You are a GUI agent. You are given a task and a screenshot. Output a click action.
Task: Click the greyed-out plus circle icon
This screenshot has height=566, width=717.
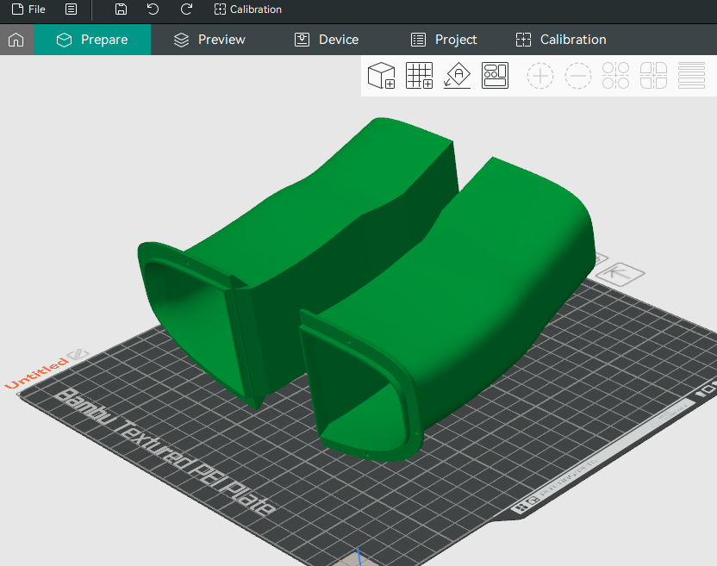coord(540,76)
